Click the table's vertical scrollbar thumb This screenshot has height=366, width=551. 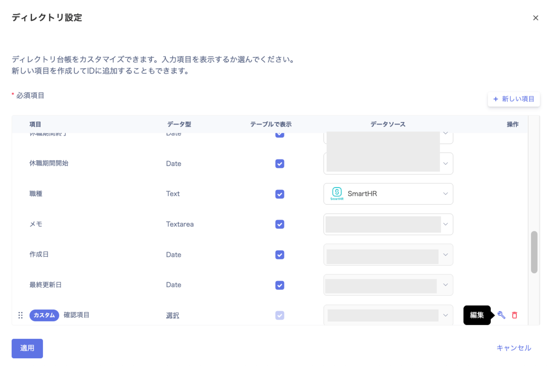point(534,252)
